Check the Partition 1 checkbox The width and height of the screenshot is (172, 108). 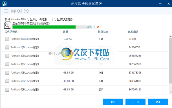click(x=7, y=47)
